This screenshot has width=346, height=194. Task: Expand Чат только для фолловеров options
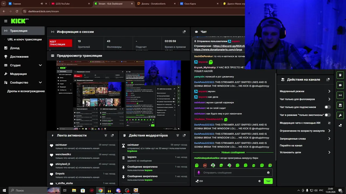coord(329,99)
